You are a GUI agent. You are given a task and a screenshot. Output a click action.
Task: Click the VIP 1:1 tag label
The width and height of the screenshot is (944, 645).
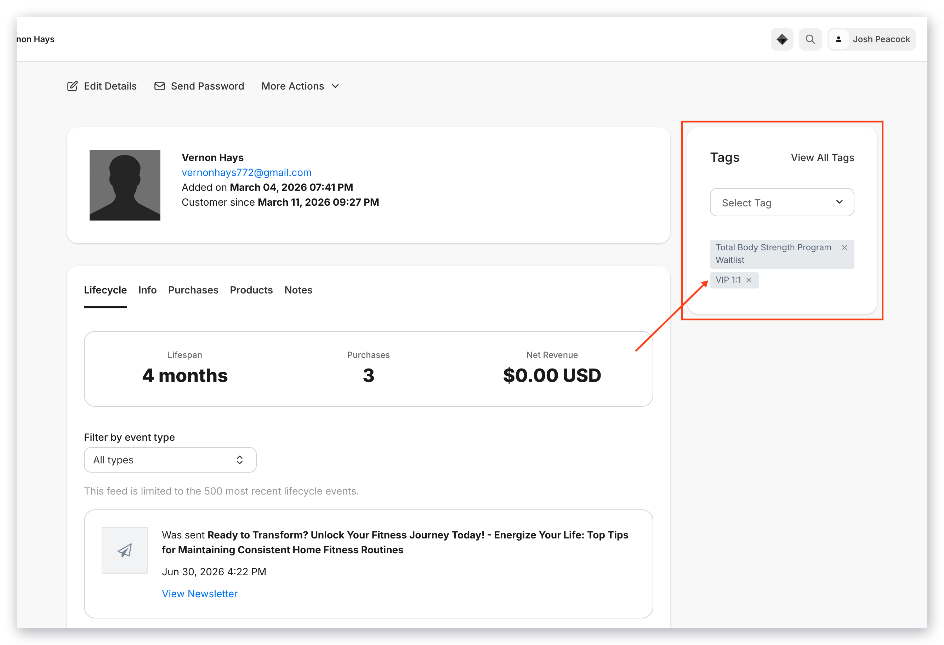click(x=728, y=280)
